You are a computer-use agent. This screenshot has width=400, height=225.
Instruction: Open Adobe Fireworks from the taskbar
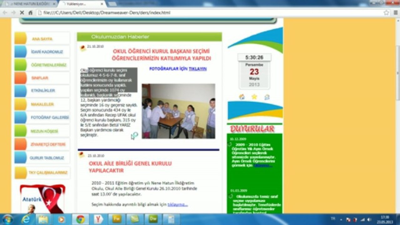coord(117,219)
